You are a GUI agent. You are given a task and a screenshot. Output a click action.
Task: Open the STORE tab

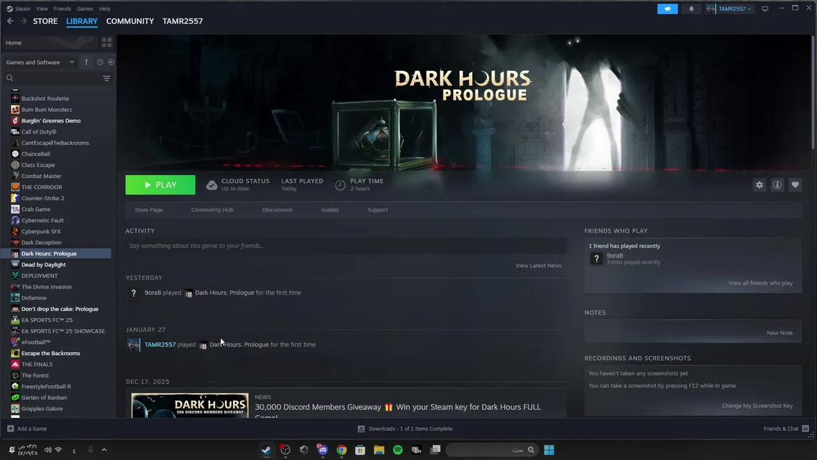tap(45, 21)
